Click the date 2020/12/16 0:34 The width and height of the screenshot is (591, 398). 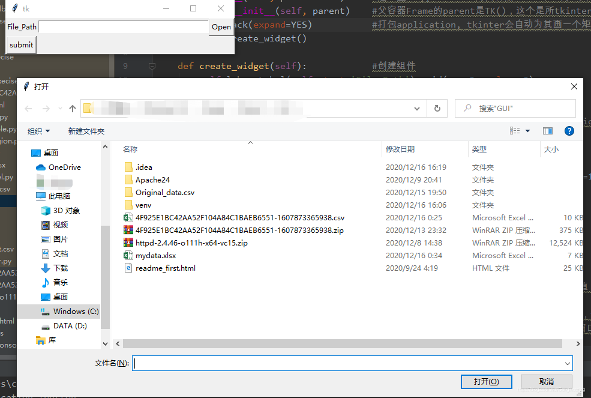click(413, 255)
